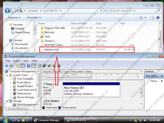The image size is (164, 123).
Task: Click the CD-ROM 0 label
Action: tap(53, 101)
